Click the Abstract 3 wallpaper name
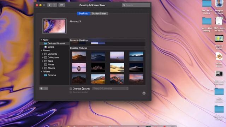The image size is (226, 127). (x=75, y=22)
